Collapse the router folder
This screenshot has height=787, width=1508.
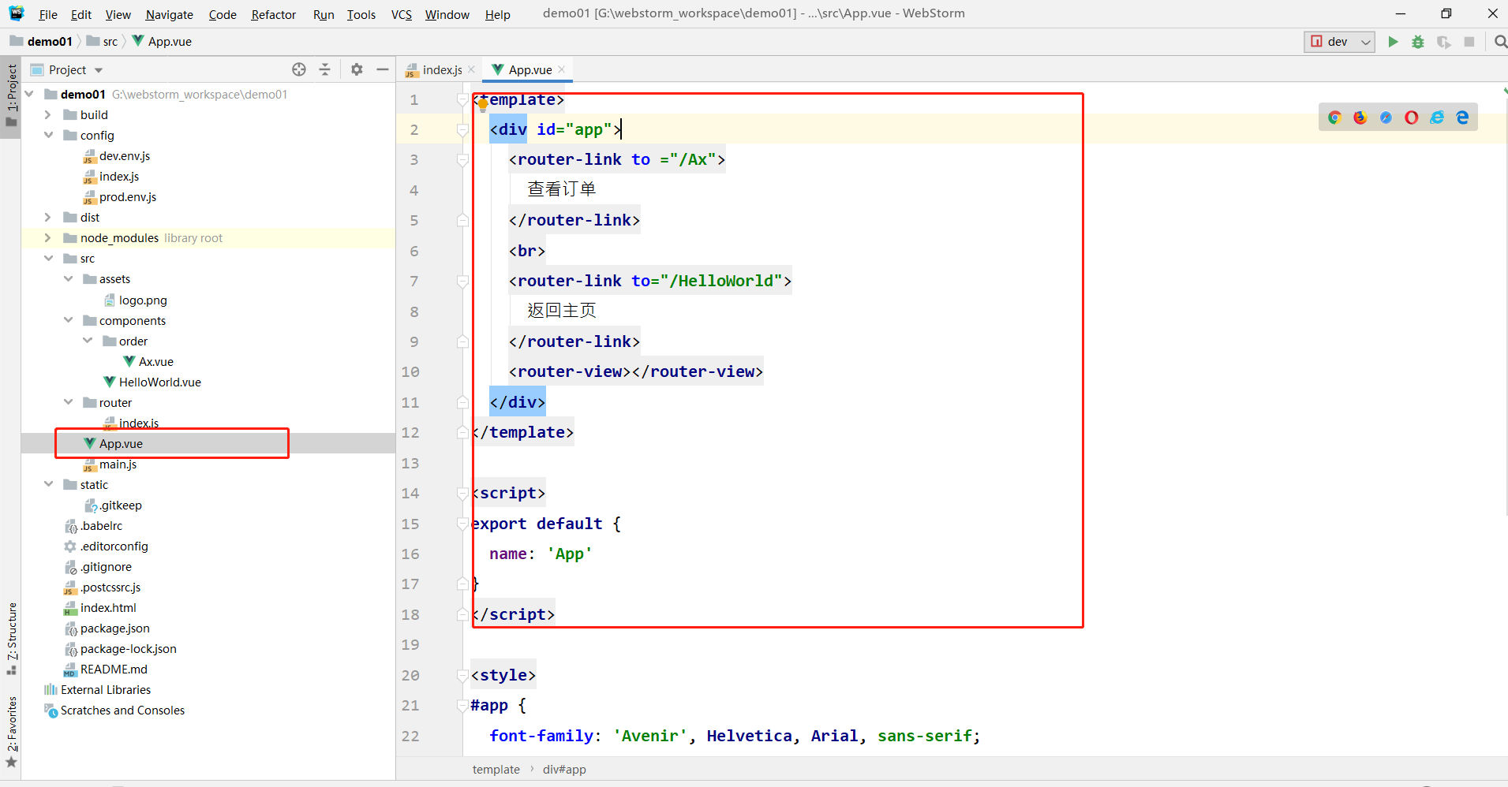(x=68, y=402)
